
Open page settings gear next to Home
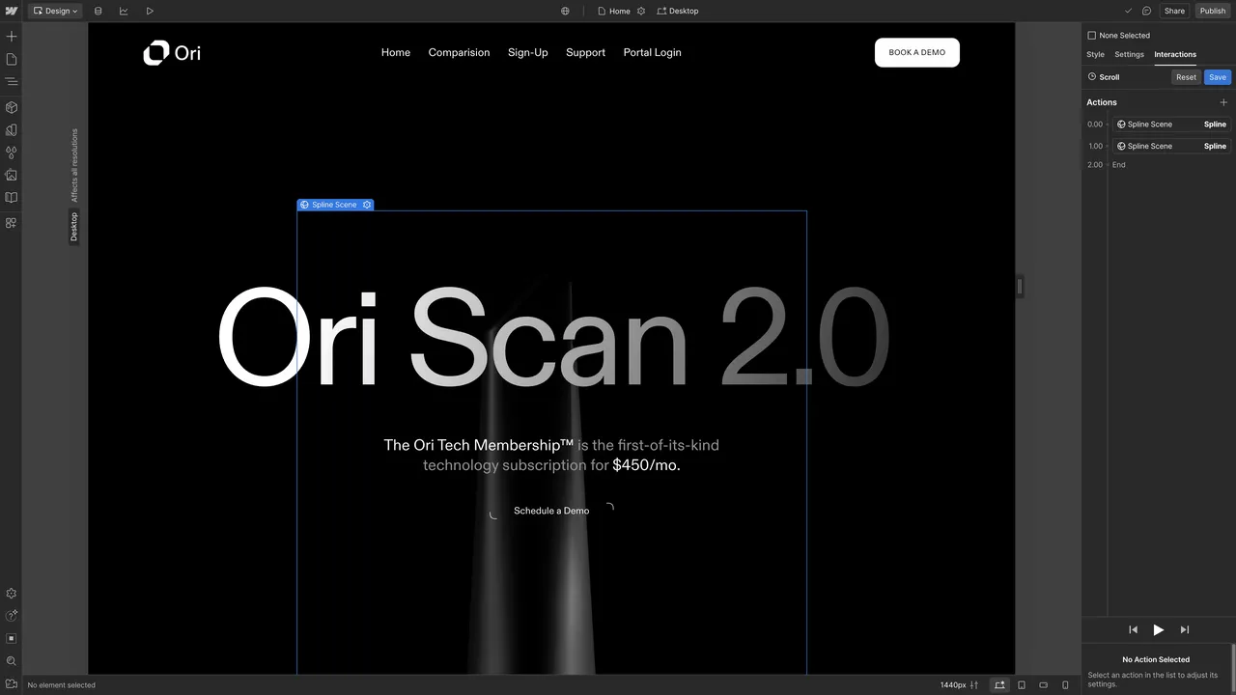pos(641,11)
